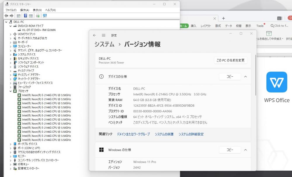Screen dimensions: 292x177
Task: Click この PC の名前を変更 button
Action: pos(231,60)
